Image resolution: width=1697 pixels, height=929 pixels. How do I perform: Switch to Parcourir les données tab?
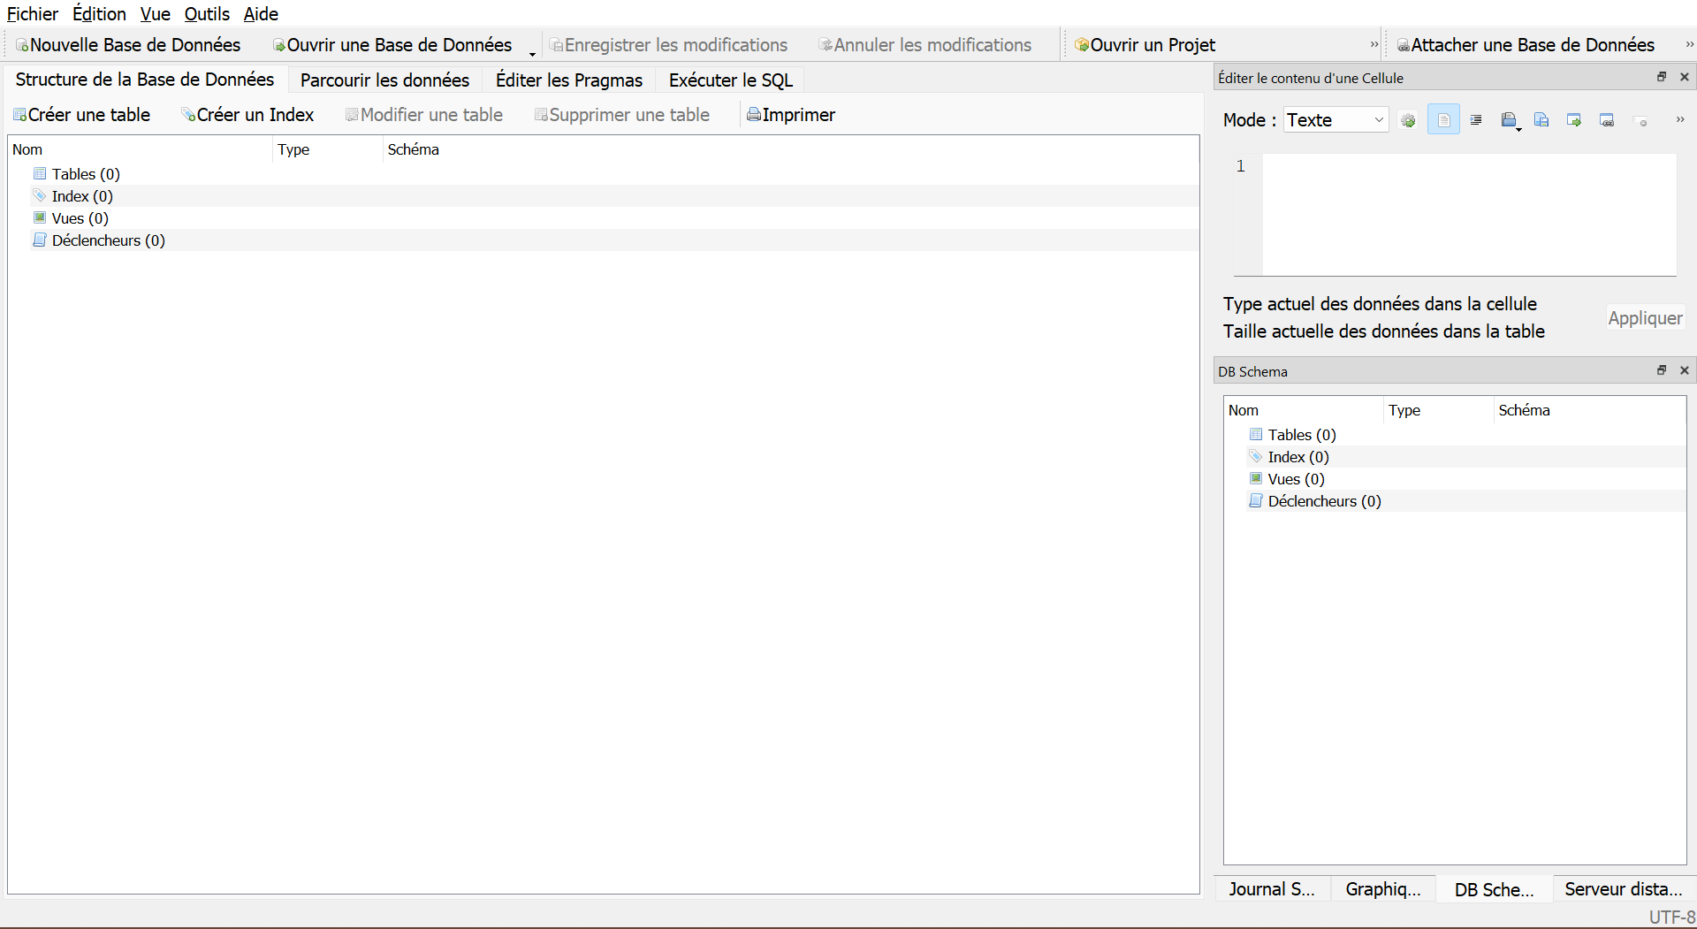[384, 80]
